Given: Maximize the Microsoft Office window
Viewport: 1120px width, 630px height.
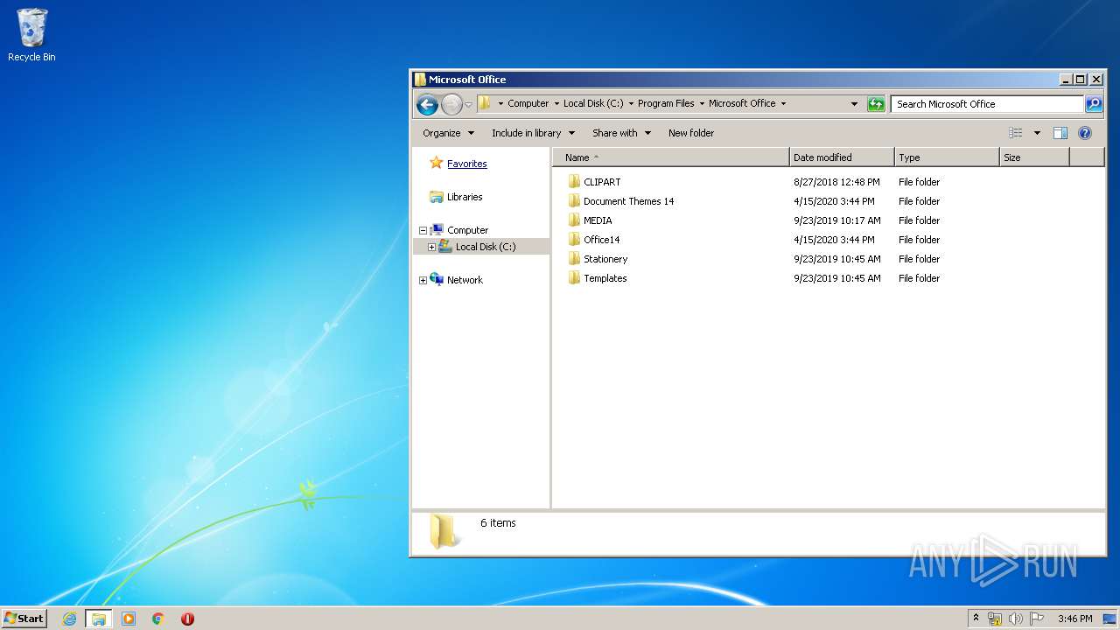Looking at the screenshot, I should 1080,80.
